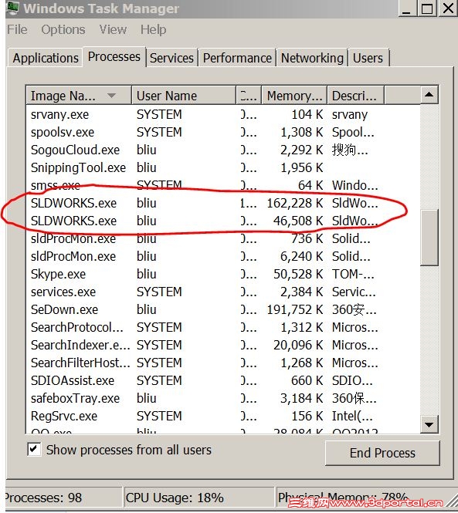Switch to the Performance tab
Image resolution: width=458 pixels, height=513 pixels.
237,58
